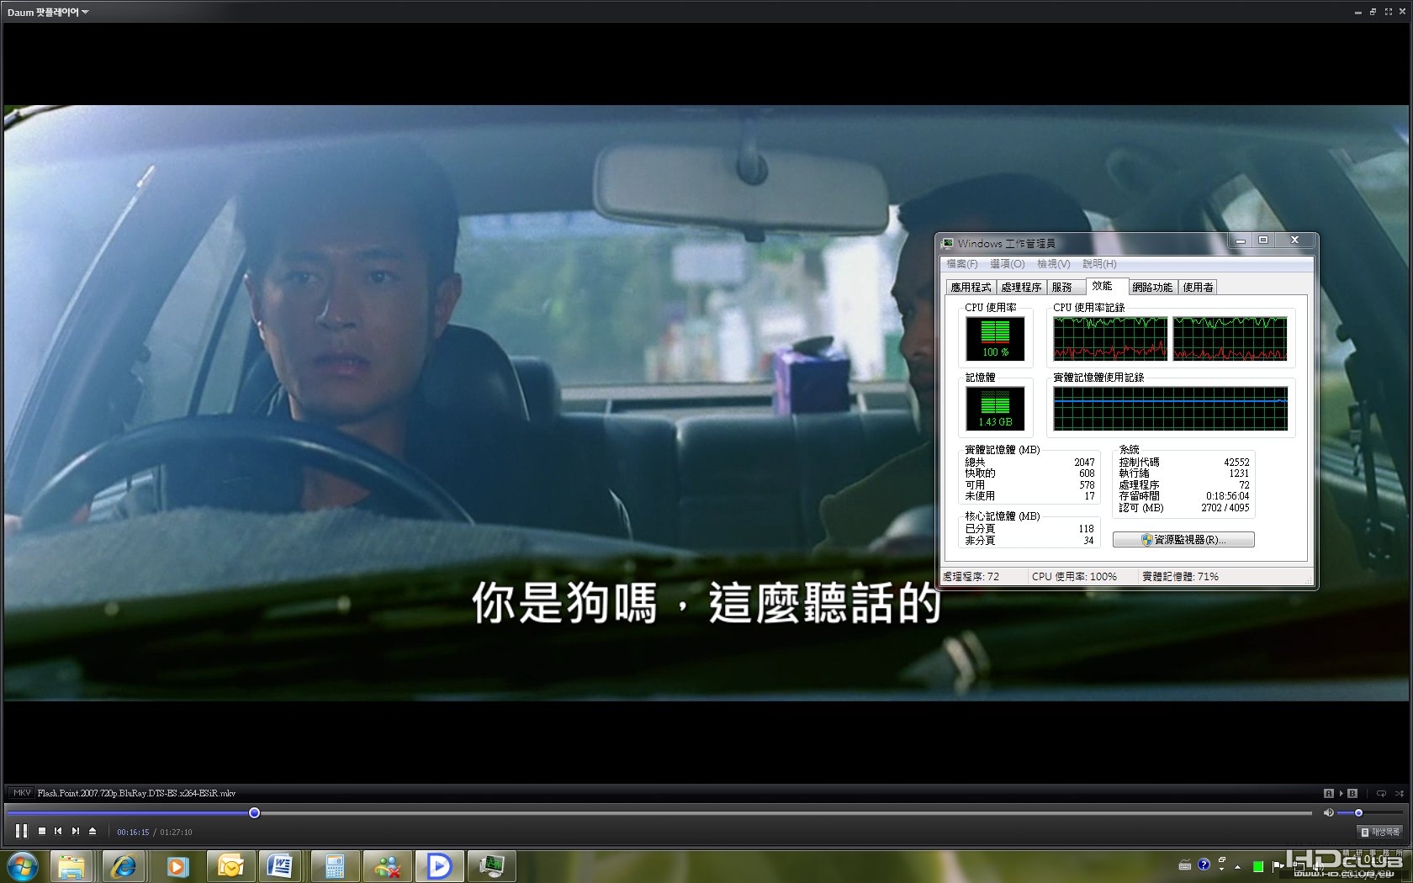Screen dimensions: 1413x883
Task: Toggle PotPlayer fullscreen button
Action: [1389, 12]
